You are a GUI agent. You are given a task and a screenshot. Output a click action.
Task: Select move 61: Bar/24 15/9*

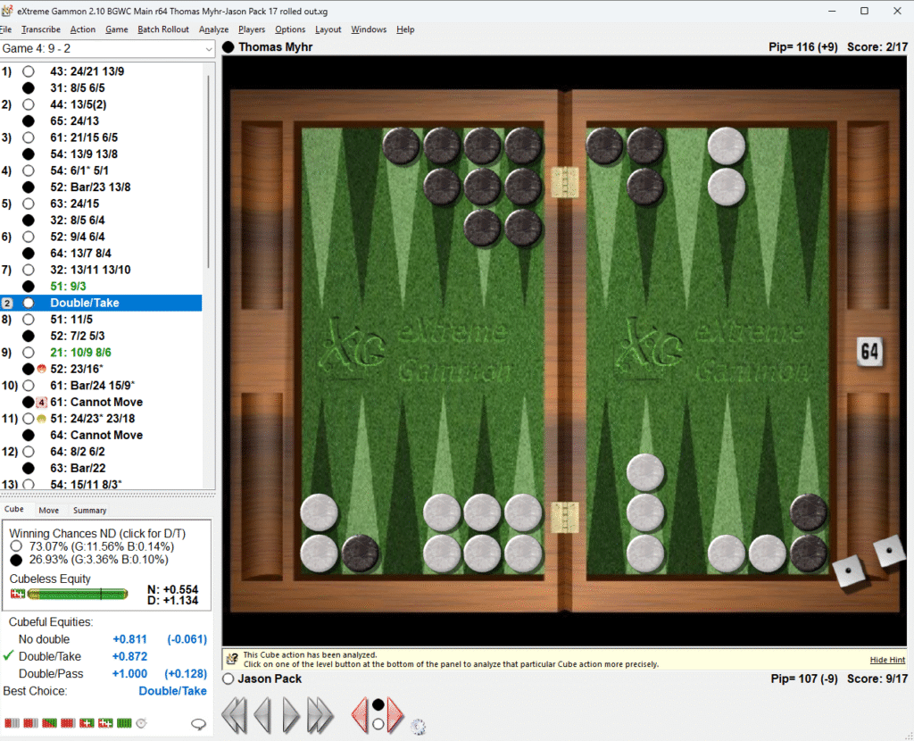[x=92, y=386]
